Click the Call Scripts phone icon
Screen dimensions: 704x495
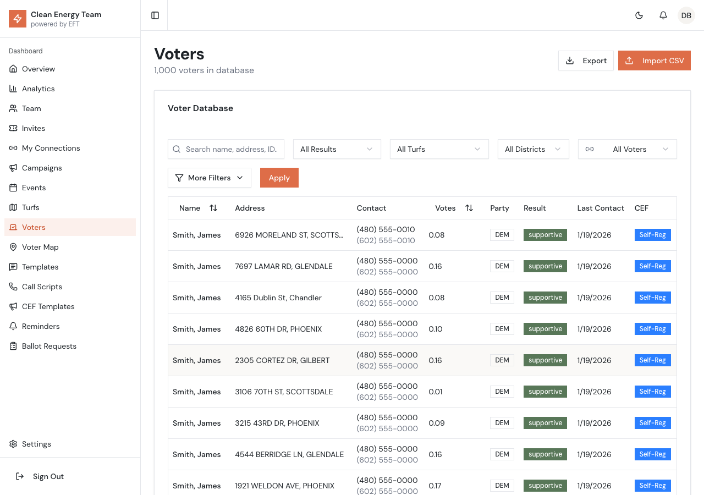coord(13,287)
